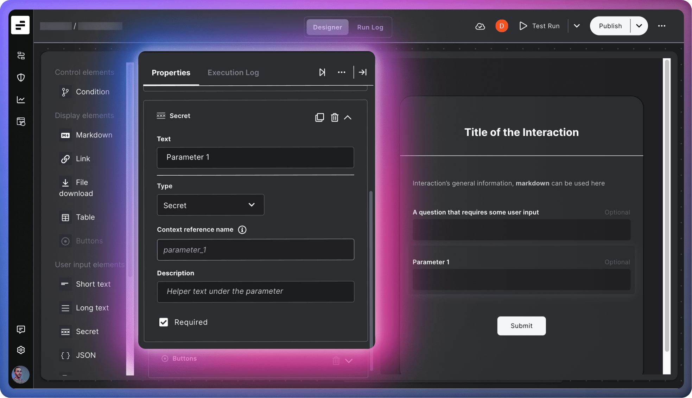Expand Test Run options chevron
Viewport: 692px width, 398px height.
[x=577, y=26]
